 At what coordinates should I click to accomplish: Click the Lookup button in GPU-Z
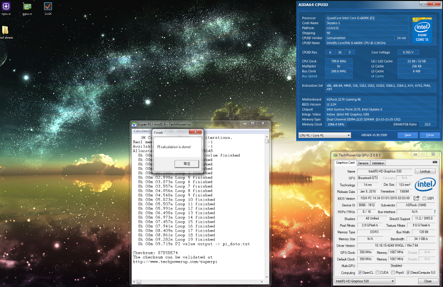[425, 171]
